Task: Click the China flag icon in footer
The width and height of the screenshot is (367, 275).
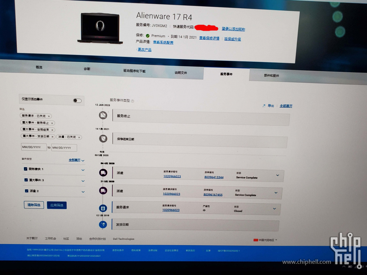Action: [x=255, y=240]
